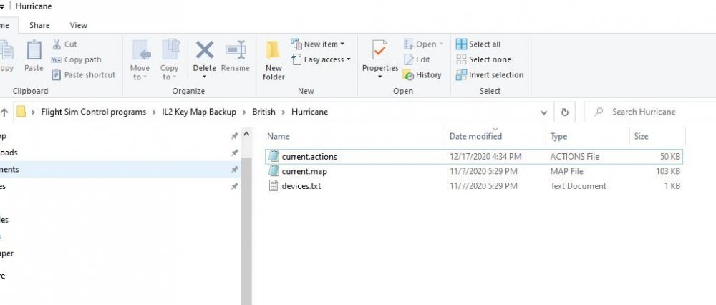Expand the New item dropdown arrow

tap(342, 44)
